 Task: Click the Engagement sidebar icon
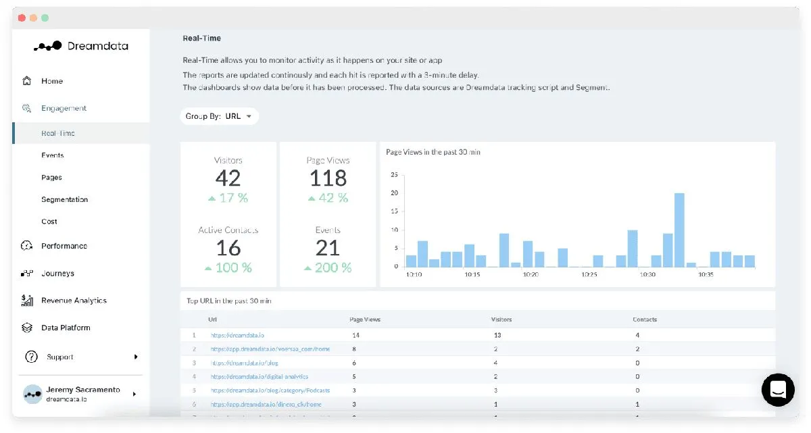coord(27,108)
